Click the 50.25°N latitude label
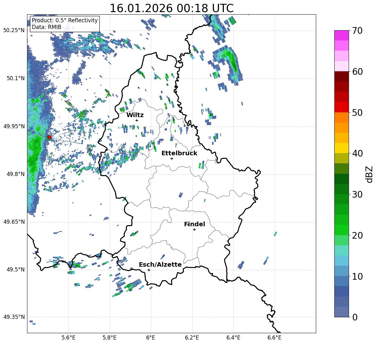377x344 pixels. tap(14, 31)
